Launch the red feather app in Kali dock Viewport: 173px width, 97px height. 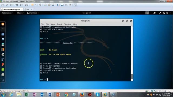click(x=3, y=65)
